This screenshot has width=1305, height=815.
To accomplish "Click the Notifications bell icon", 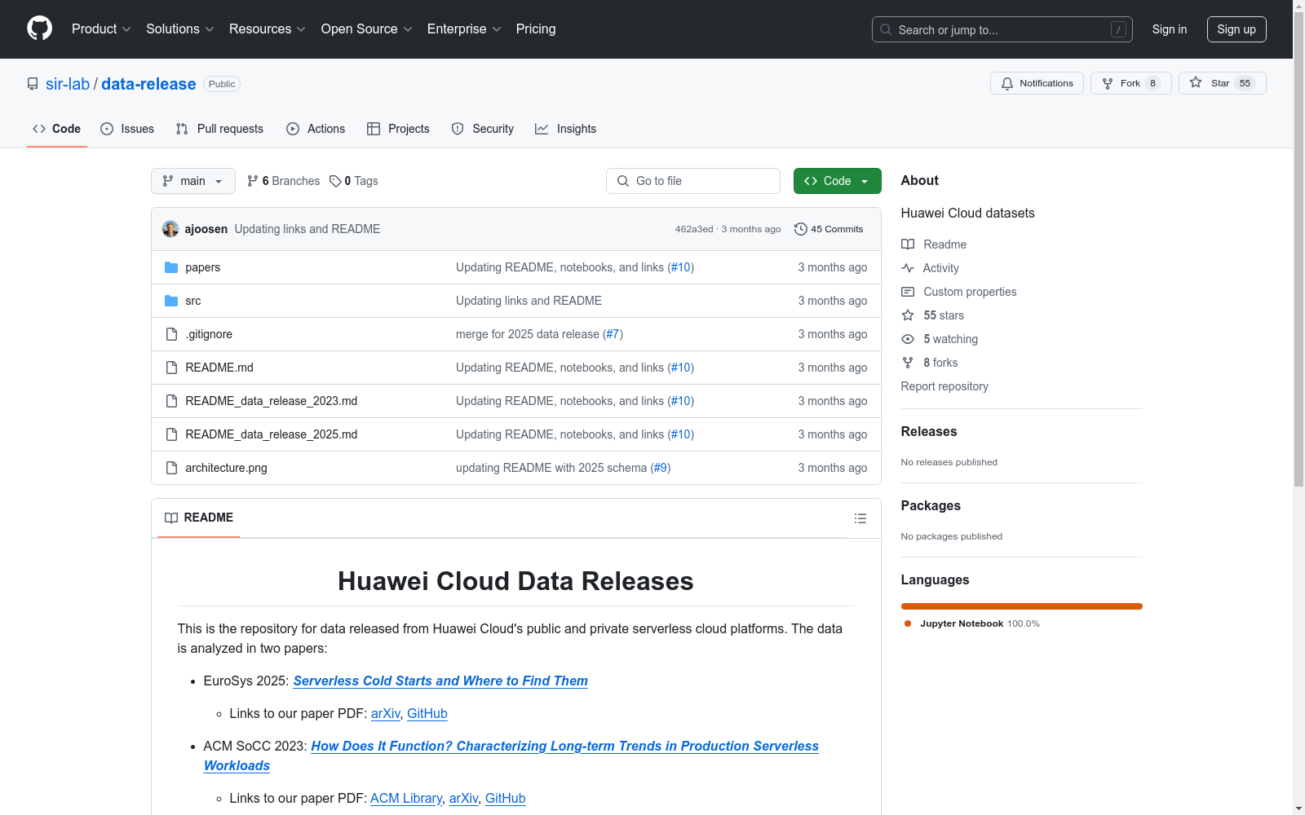I will click(x=1007, y=83).
